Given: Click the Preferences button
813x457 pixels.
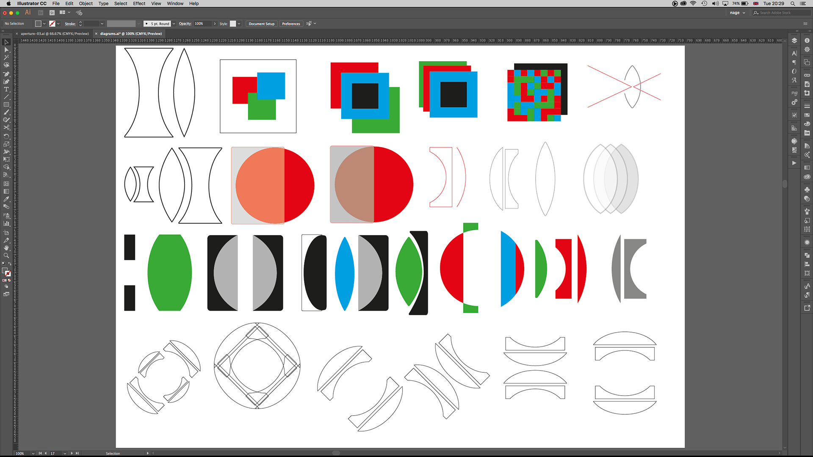Looking at the screenshot, I should pos(291,24).
